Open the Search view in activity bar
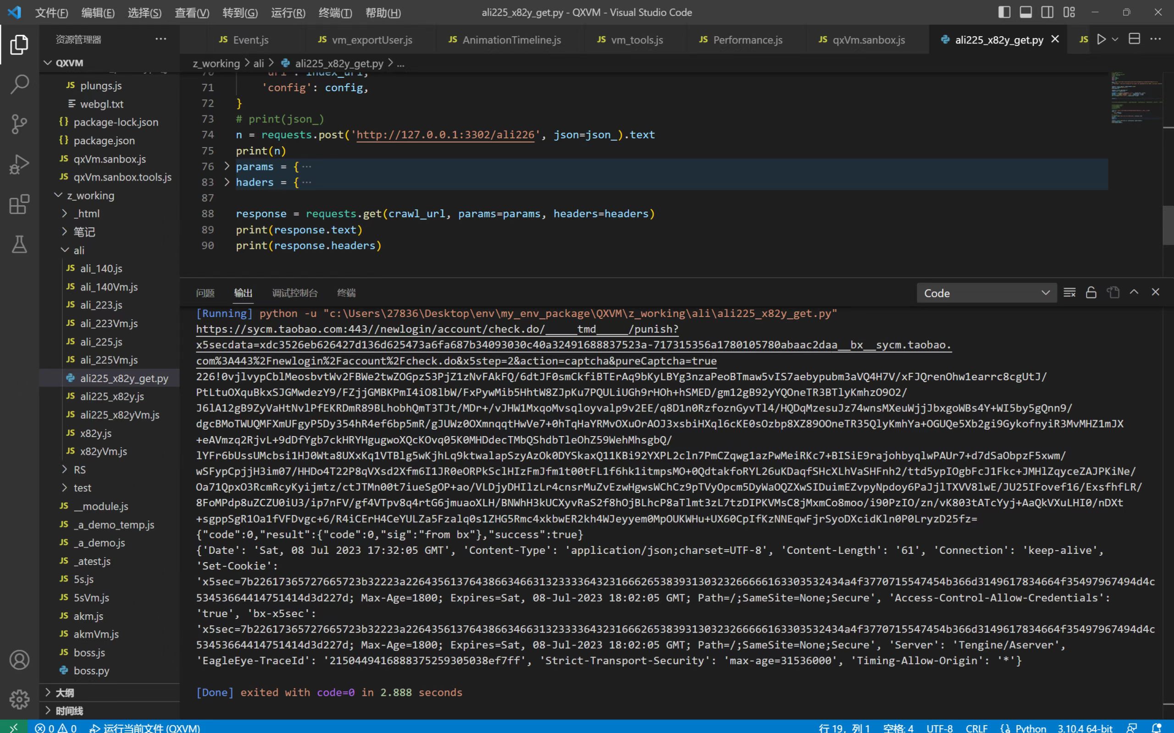1174x733 pixels. tap(19, 84)
